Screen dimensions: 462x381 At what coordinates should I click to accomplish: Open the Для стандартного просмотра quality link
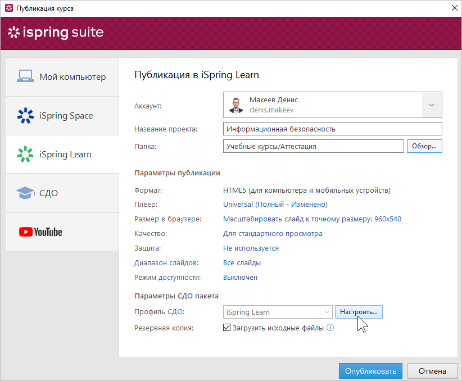pos(273,233)
